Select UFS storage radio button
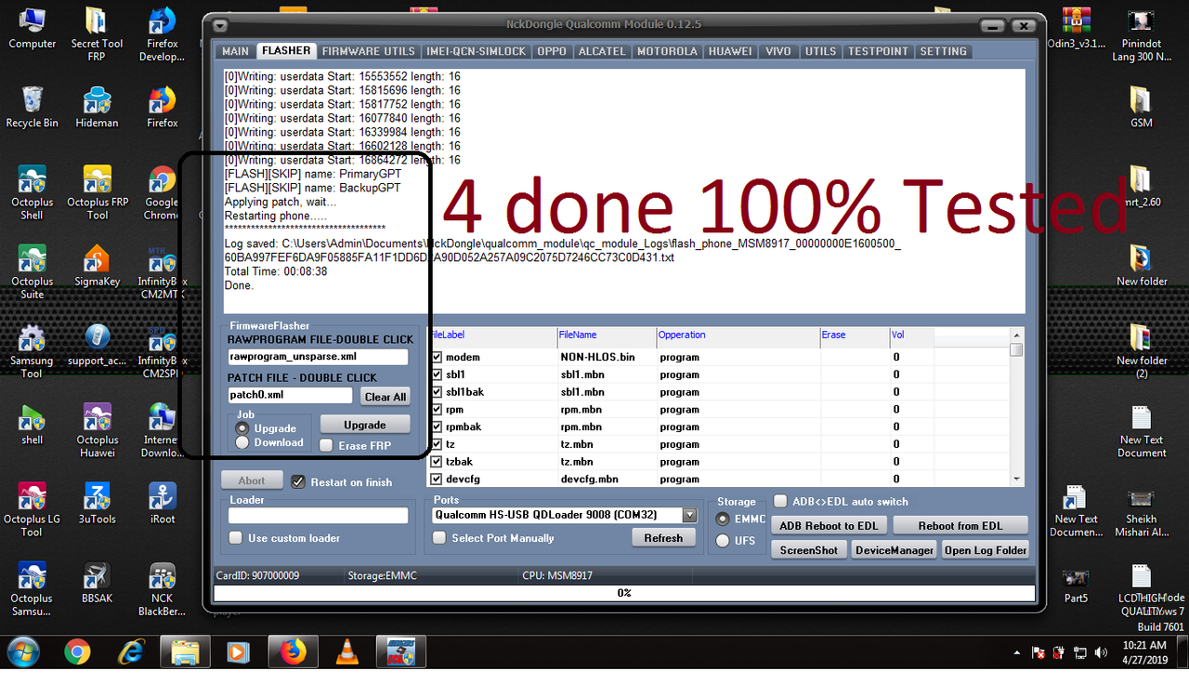1189x697 pixels. (x=722, y=541)
